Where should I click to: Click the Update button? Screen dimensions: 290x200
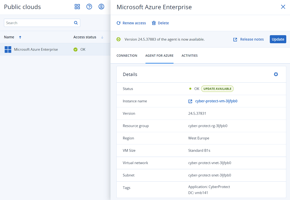[278, 39]
